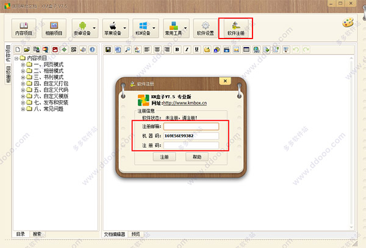Center align text in editor

(x=157, y=49)
